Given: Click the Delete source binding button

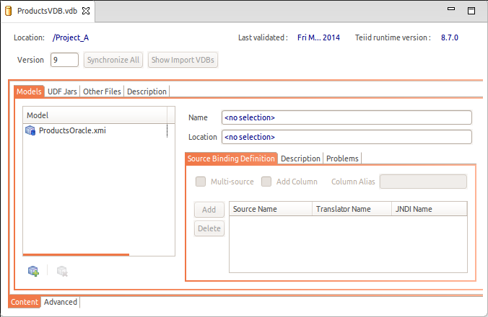Looking at the screenshot, I should coord(209,228).
